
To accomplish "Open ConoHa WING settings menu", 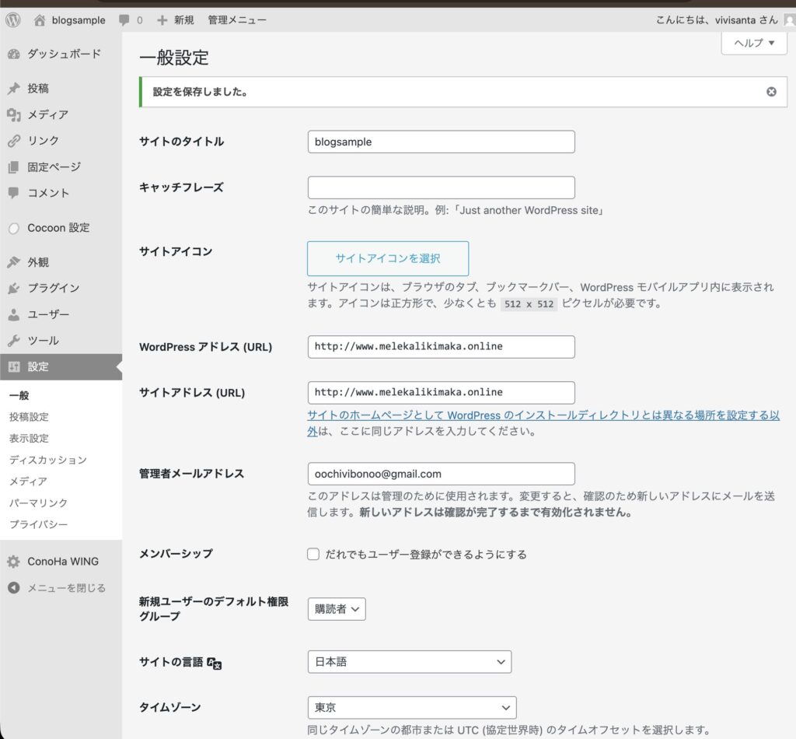I will 62,561.
